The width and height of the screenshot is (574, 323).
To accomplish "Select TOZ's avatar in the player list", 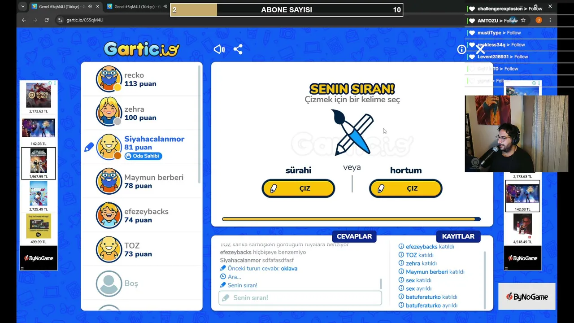I will coord(109,249).
